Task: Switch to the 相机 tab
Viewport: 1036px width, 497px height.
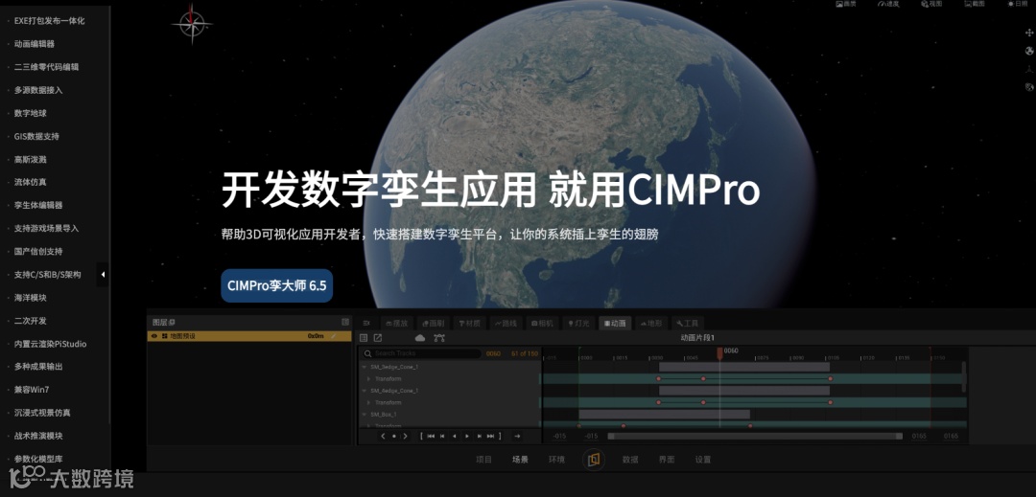Action: tap(542, 324)
